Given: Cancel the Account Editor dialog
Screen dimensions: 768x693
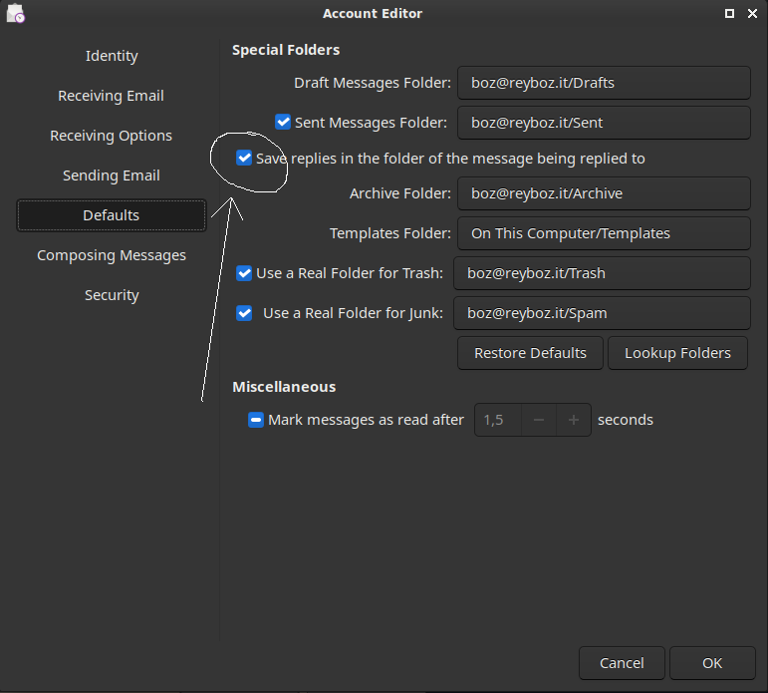Looking at the screenshot, I should pyautogui.click(x=622, y=663).
